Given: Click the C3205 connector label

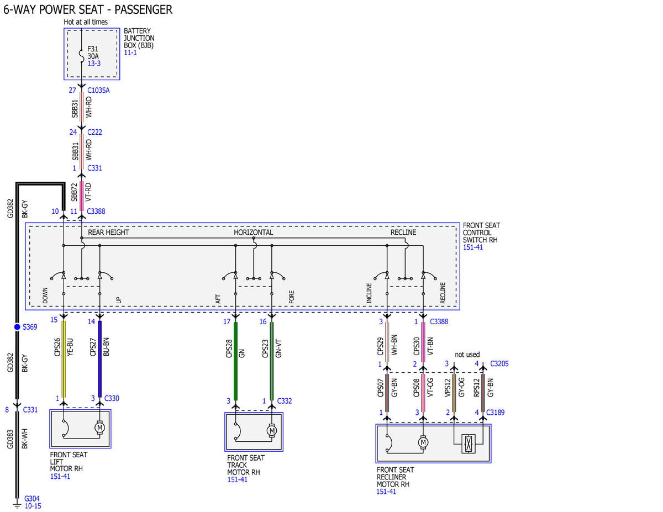Looking at the screenshot, I should [x=499, y=364].
